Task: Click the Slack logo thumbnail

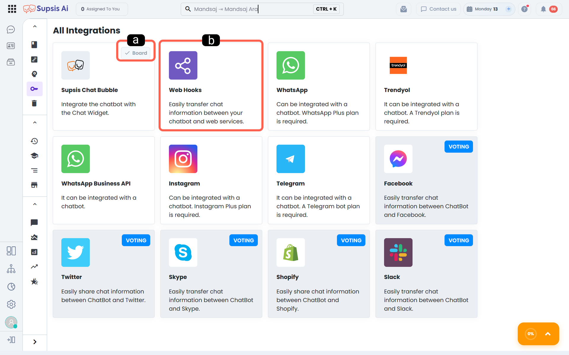Action: 398,253
